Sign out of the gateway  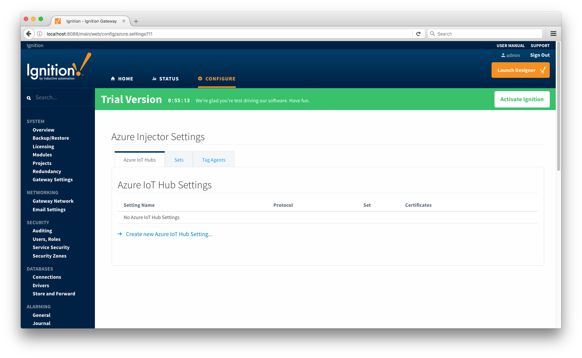coord(539,55)
